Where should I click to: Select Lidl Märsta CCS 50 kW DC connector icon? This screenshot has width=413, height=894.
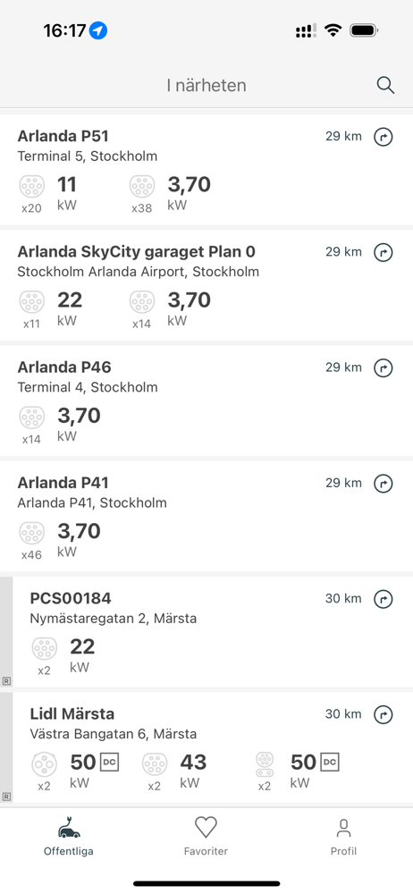(x=264, y=764)
